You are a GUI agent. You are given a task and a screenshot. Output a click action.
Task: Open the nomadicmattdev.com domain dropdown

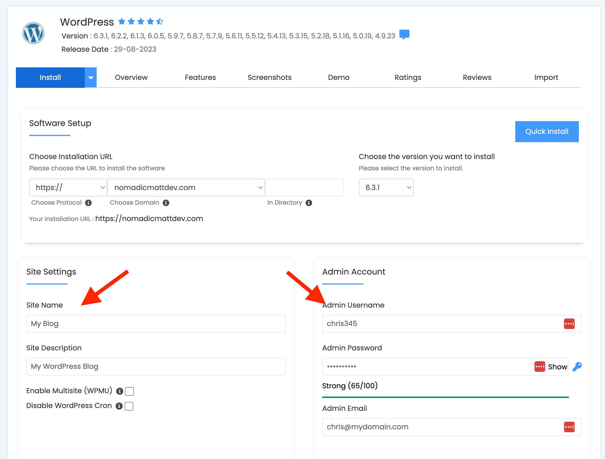[186, 187]
